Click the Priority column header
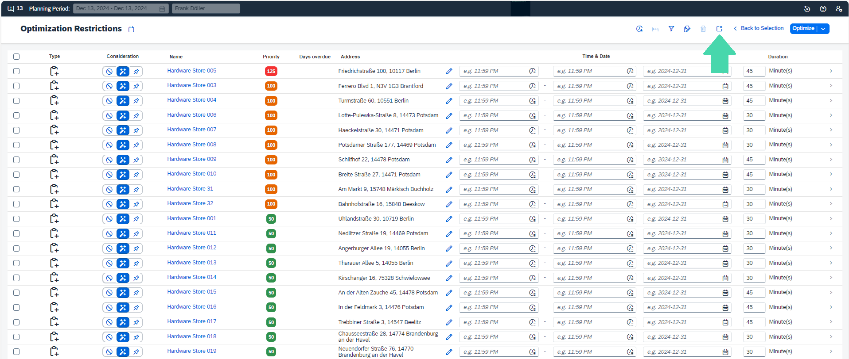Screen dimensions: 849x359 coord(271,57)
